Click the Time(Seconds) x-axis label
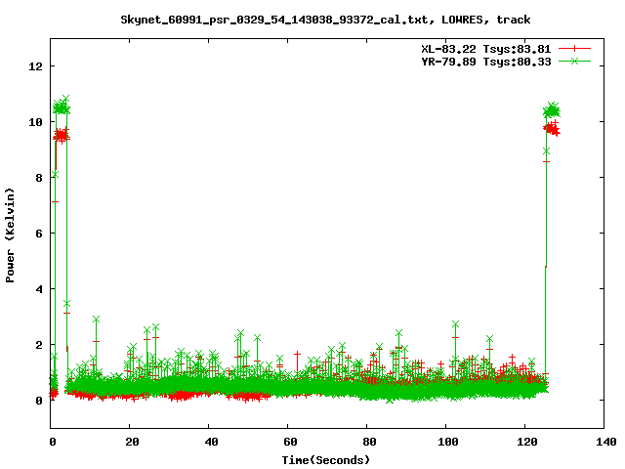Image resolution: width=625 pixels, height=469 pixels. point(327,459)
